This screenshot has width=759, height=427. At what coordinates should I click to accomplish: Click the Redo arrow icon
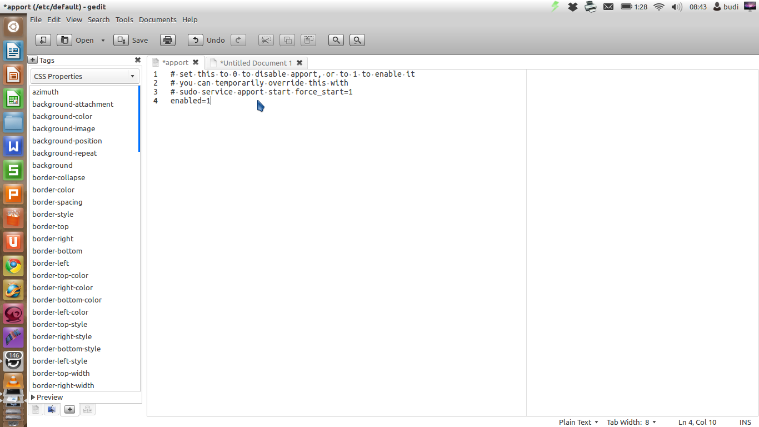click(x=238, y=40)
